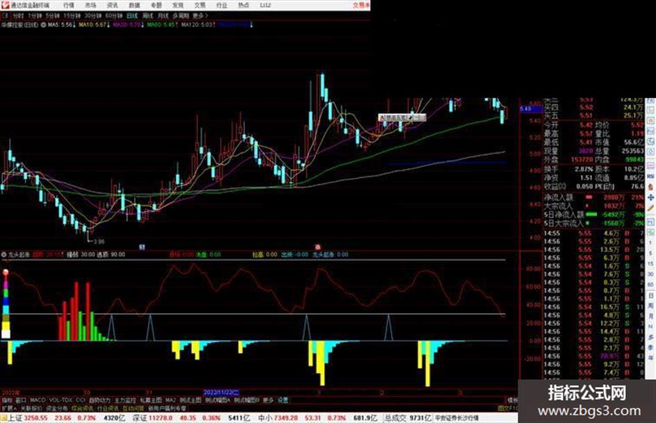
Task: Open the 行业 menu
Action: [x=221, y=6]
